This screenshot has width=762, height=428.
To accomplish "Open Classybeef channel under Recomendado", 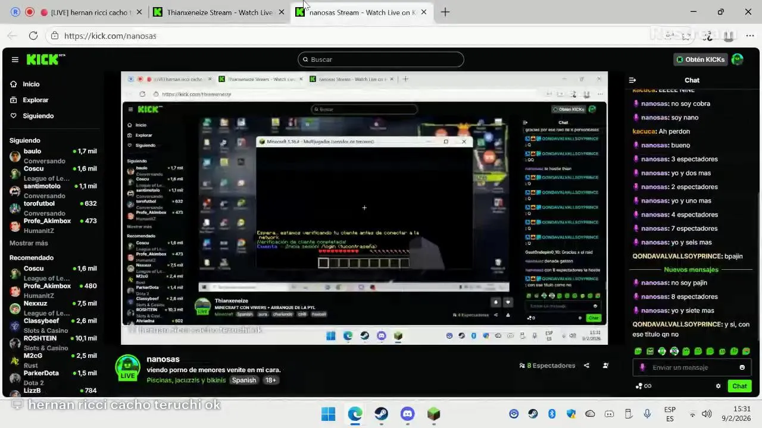I will (52, 325).
